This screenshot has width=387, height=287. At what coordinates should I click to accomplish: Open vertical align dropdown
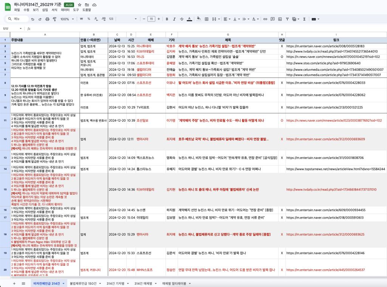click(x=236, y=19)
